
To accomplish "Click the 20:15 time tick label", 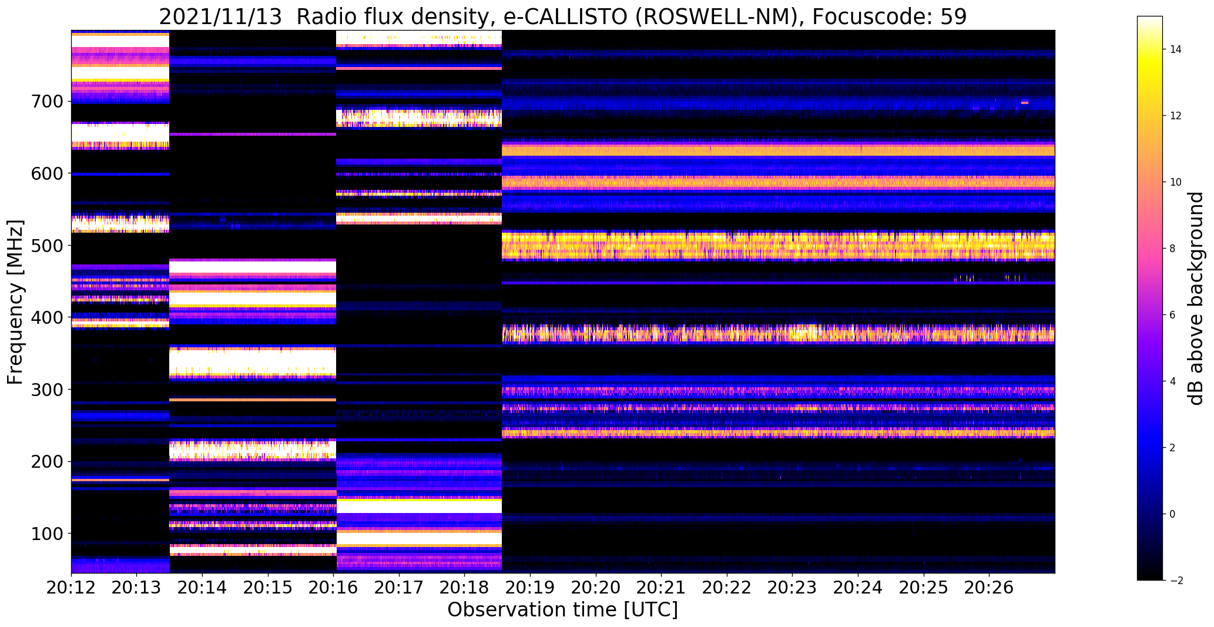I will 268,586.
